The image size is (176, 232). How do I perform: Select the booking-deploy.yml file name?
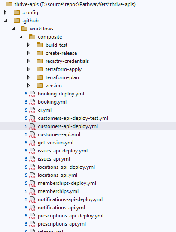point(61,94)
